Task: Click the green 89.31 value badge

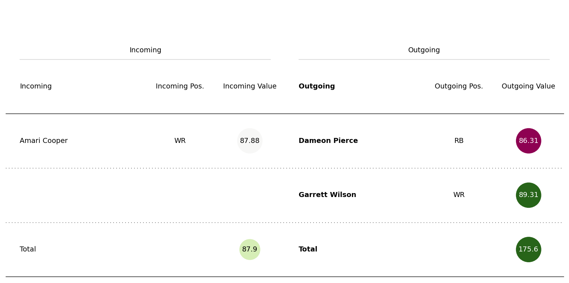Action: [528, 195]
